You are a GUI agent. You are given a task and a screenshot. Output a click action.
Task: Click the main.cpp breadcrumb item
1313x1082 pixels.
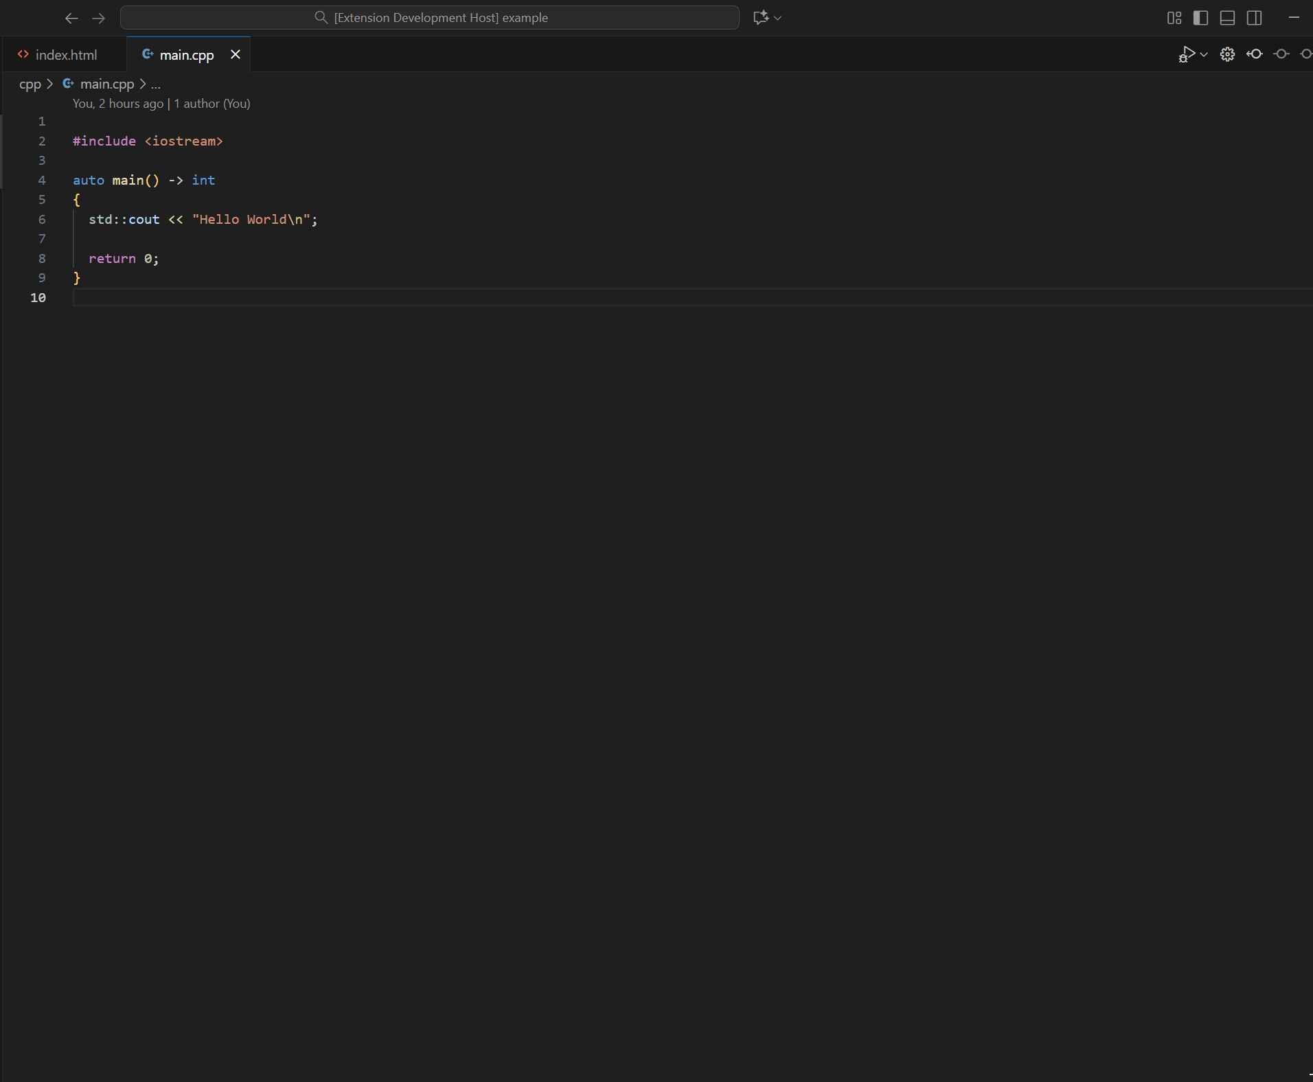tap(107, 84)
